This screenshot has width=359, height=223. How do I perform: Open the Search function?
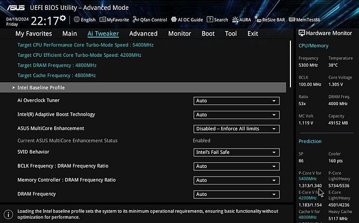click(217, 20)
